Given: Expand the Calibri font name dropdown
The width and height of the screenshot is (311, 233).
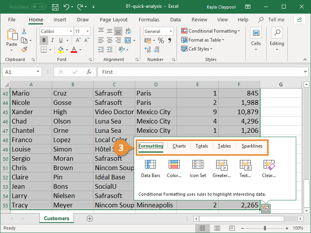Looking at the screenshot, I should click(x=71, y=31).
